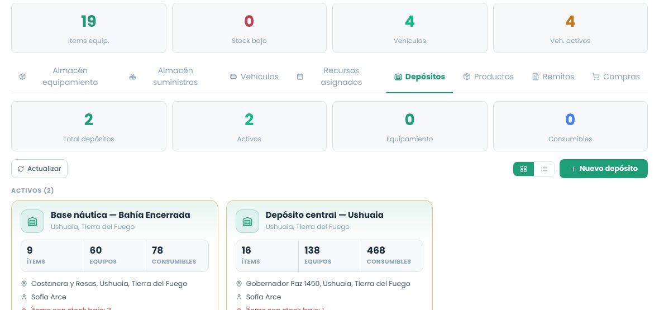659x310 pixels.
Task: Click Sofía Arce on Depósito central card
Action: pos(264,297)
